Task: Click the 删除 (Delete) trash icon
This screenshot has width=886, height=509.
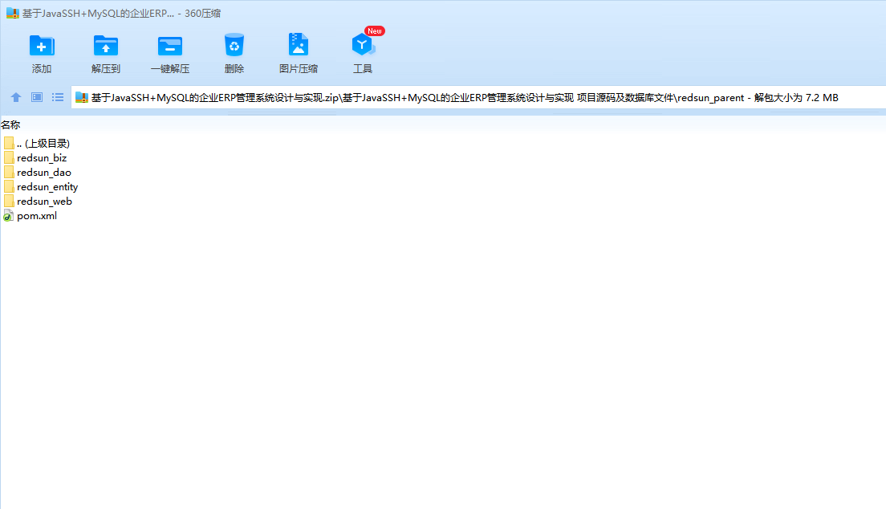Action: point(234,45)
